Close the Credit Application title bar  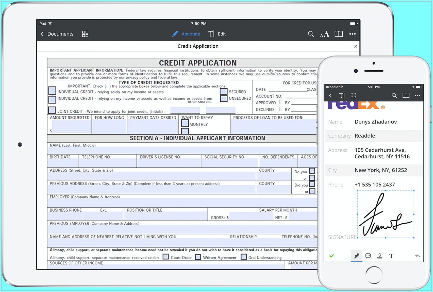click(x=356, y=46)
